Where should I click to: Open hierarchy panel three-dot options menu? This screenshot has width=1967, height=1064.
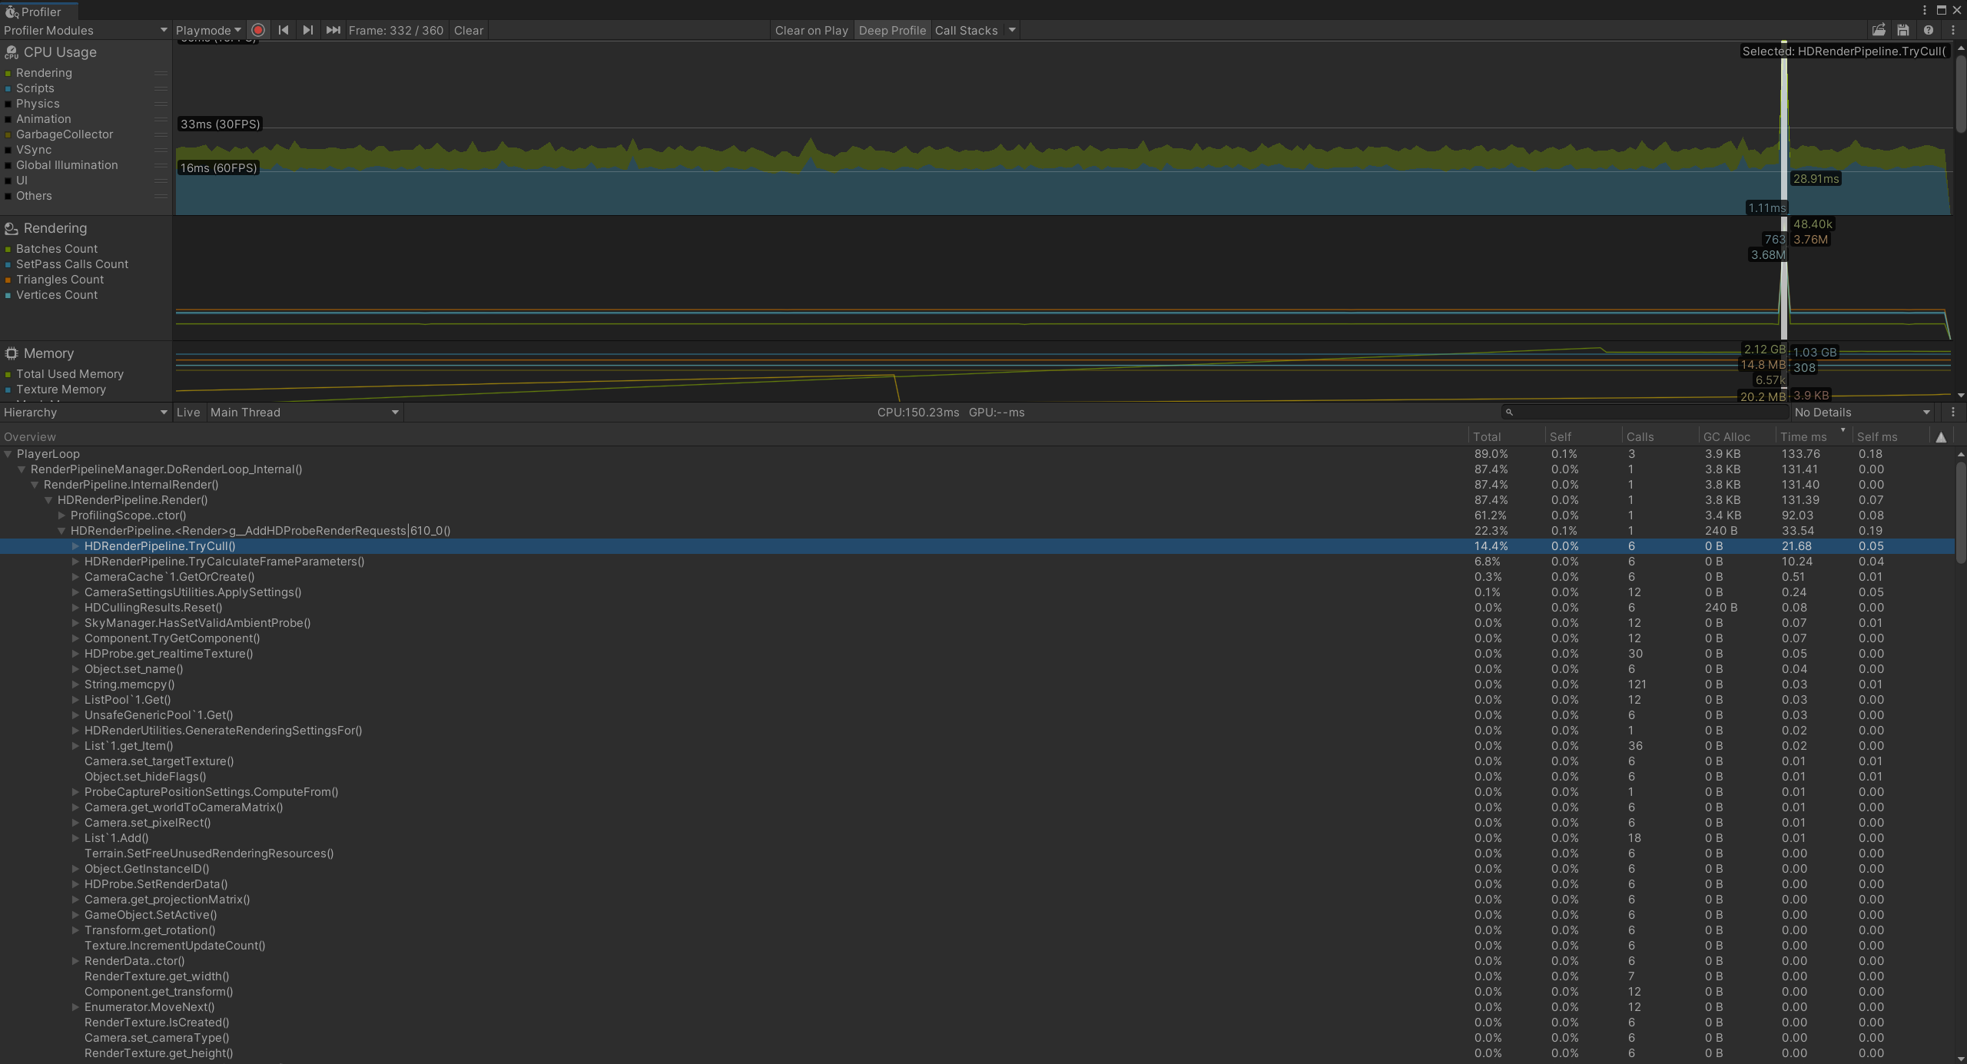(1953, 413)
